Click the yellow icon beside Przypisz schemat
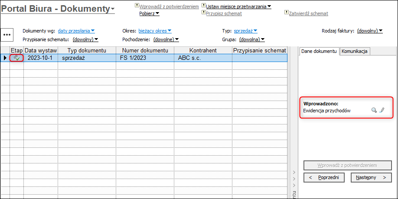 point(204,12)
